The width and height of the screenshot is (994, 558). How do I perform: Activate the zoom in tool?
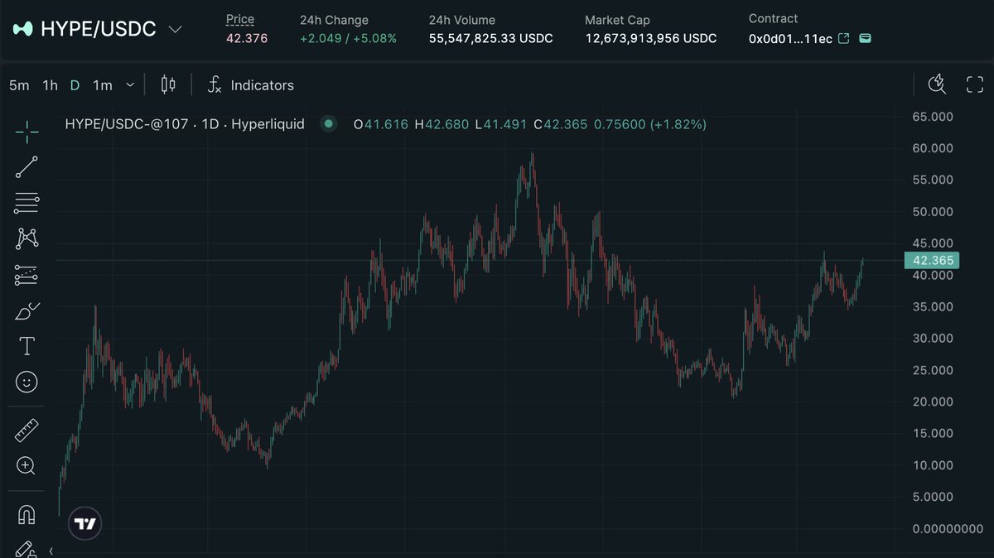(x=27, y=466)
